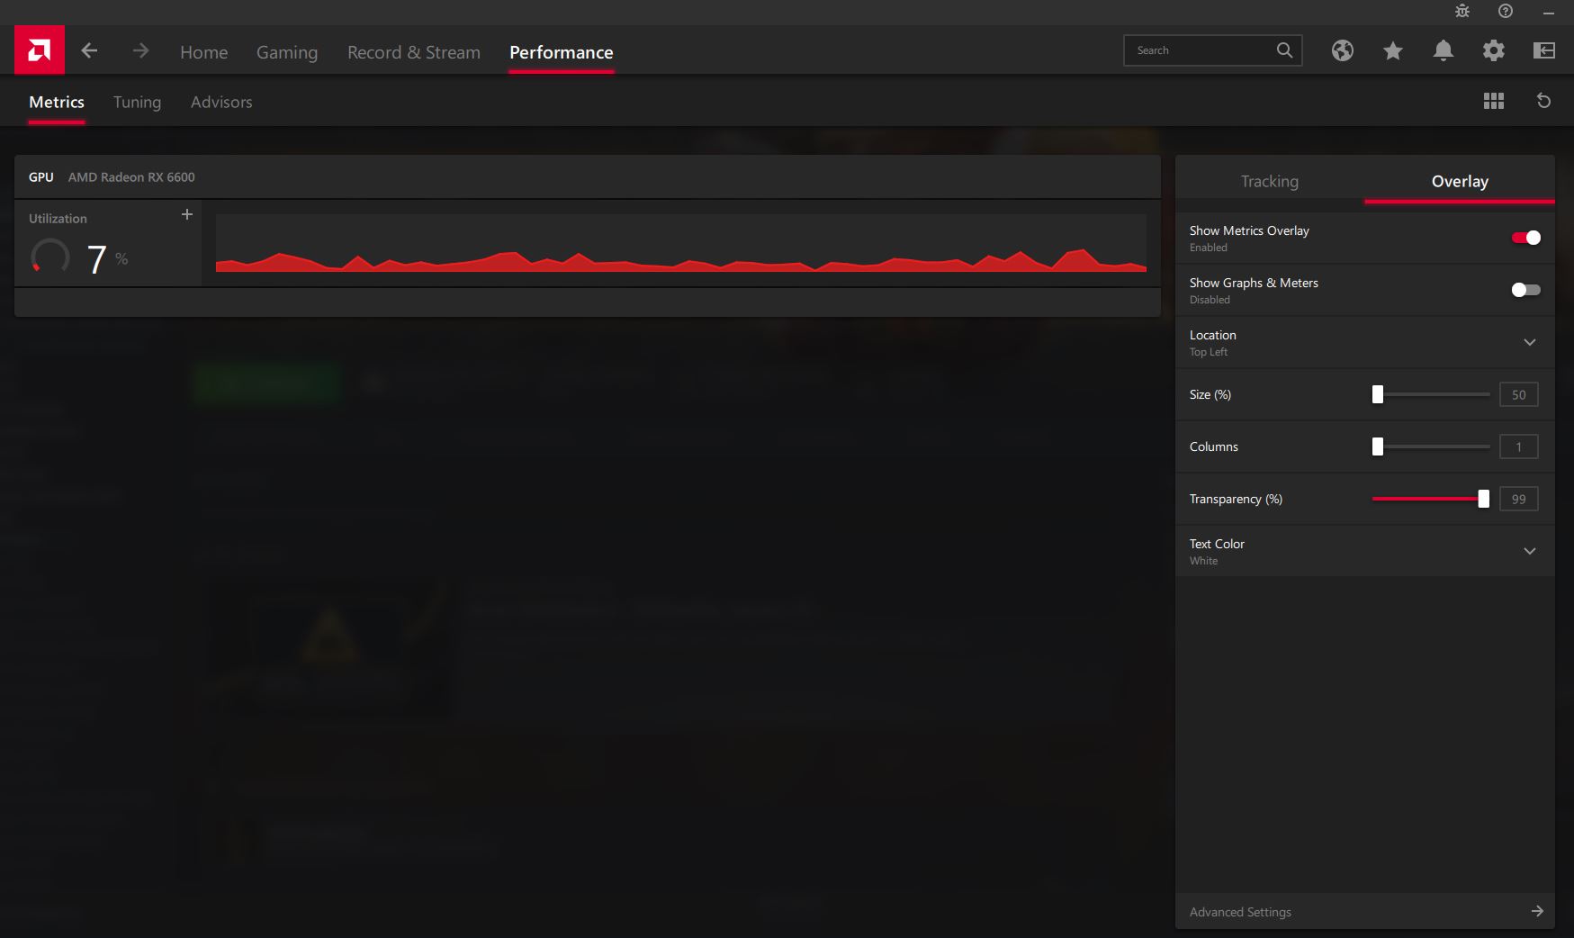Switch to the Tracking tab
Image resolution: width=1574 pixels, height=938 pixels.
click(1269, 181)
